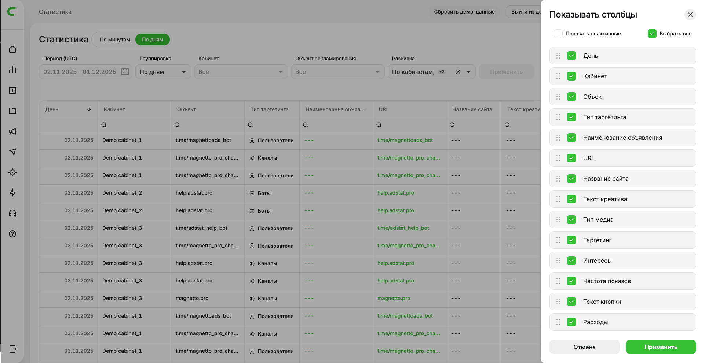Screen dimensions: 705x363
Task: Open the headset support icon
Action: 12,213
